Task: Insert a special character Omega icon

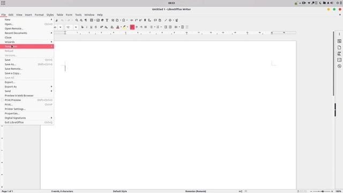Action: [123, 20]
